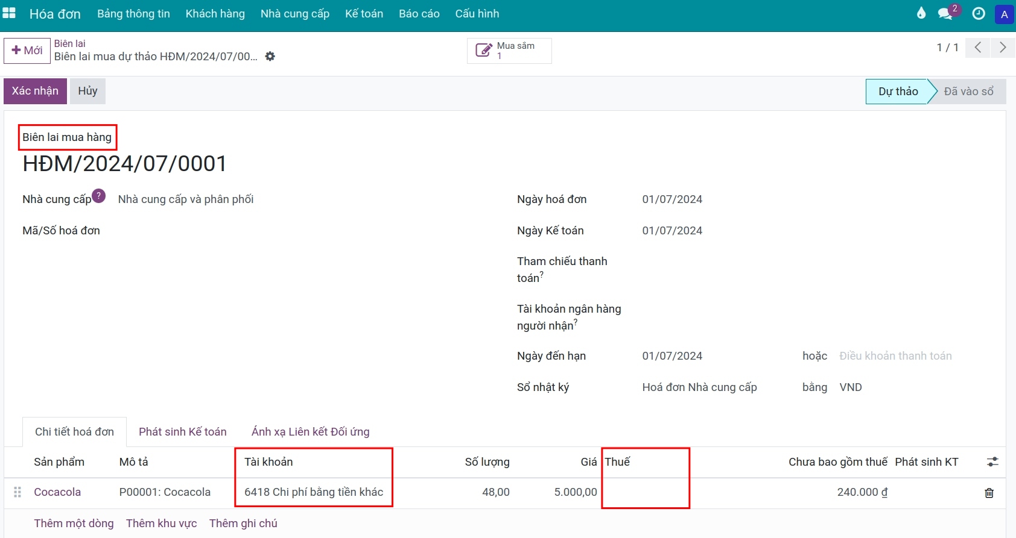Click Thêm ghi chú link
1016x538 pixels.
click(243, 524)
